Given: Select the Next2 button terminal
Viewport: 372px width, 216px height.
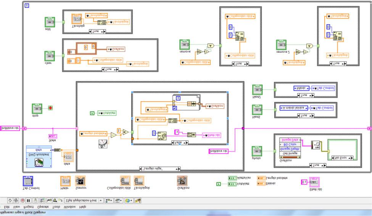Looking at the screenshot, I should 257,90.
